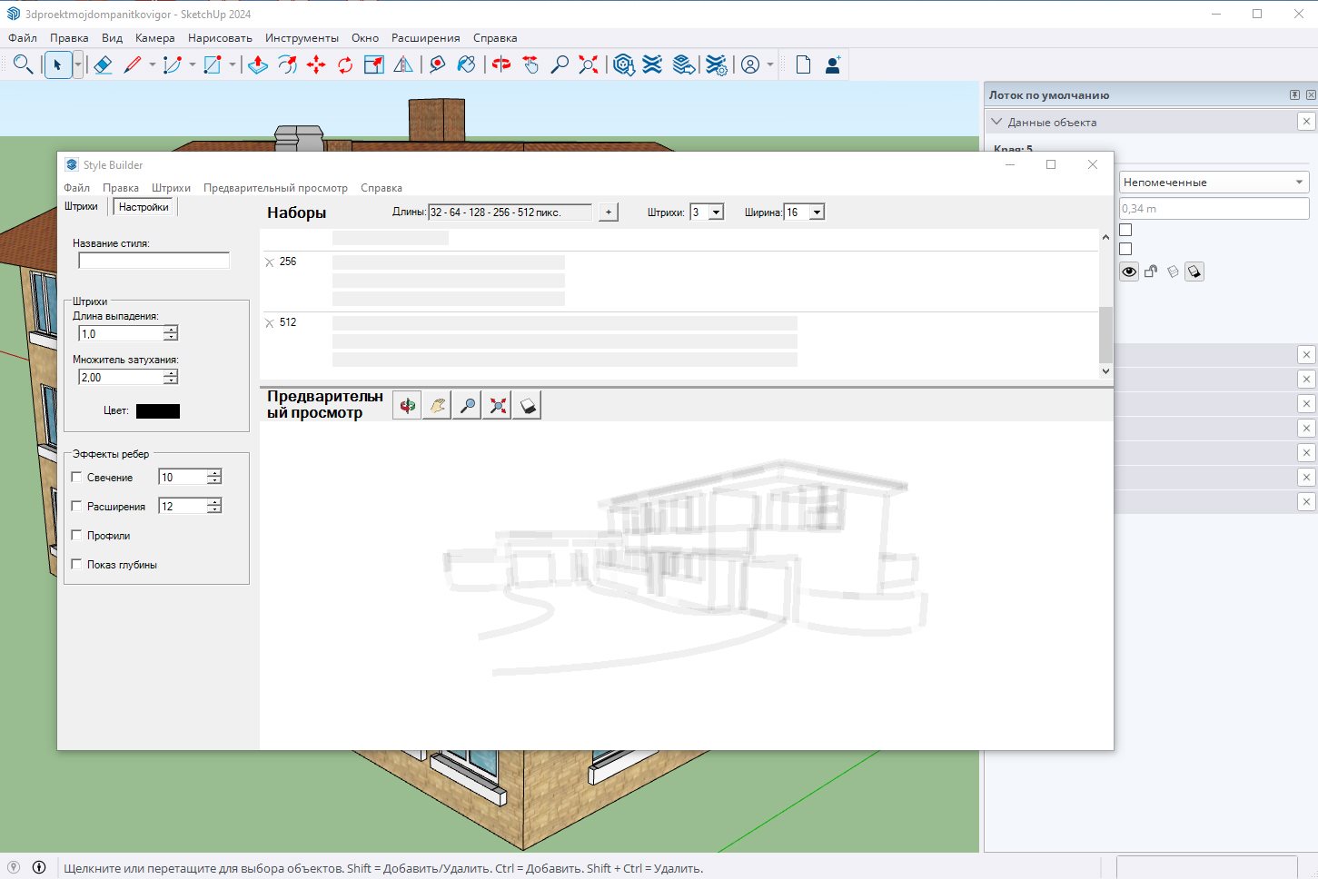Screen dimensions: 1318x879
Task: Choose the Paint Bucket tool
Action: coord(467,64)
